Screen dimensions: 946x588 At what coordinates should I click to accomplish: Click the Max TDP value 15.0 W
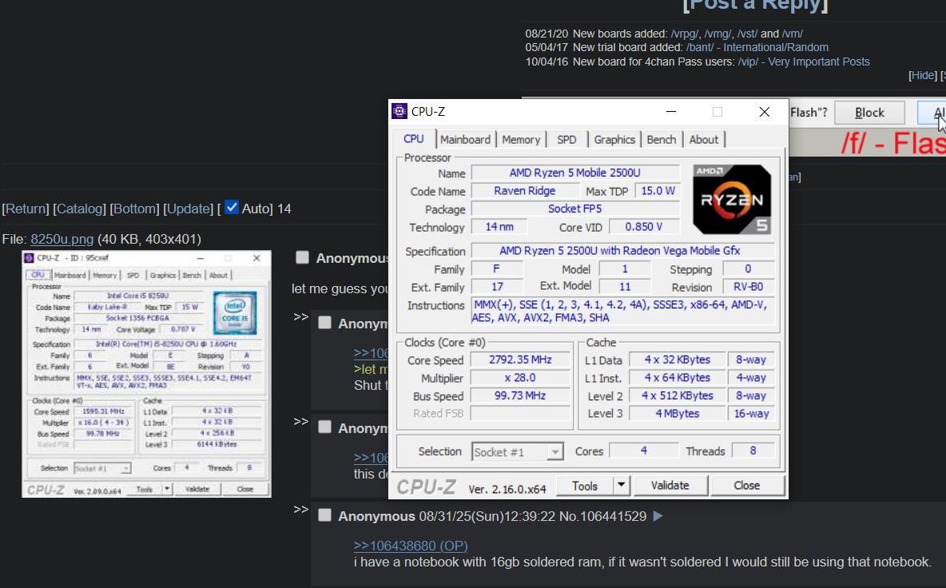[658, 191]
